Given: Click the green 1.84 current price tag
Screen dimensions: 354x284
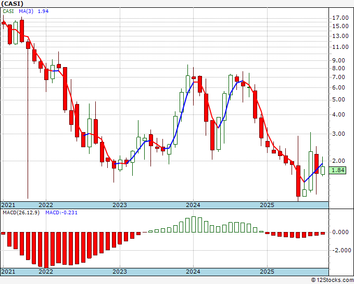Looking at the screenshot, I should (337, 170).
